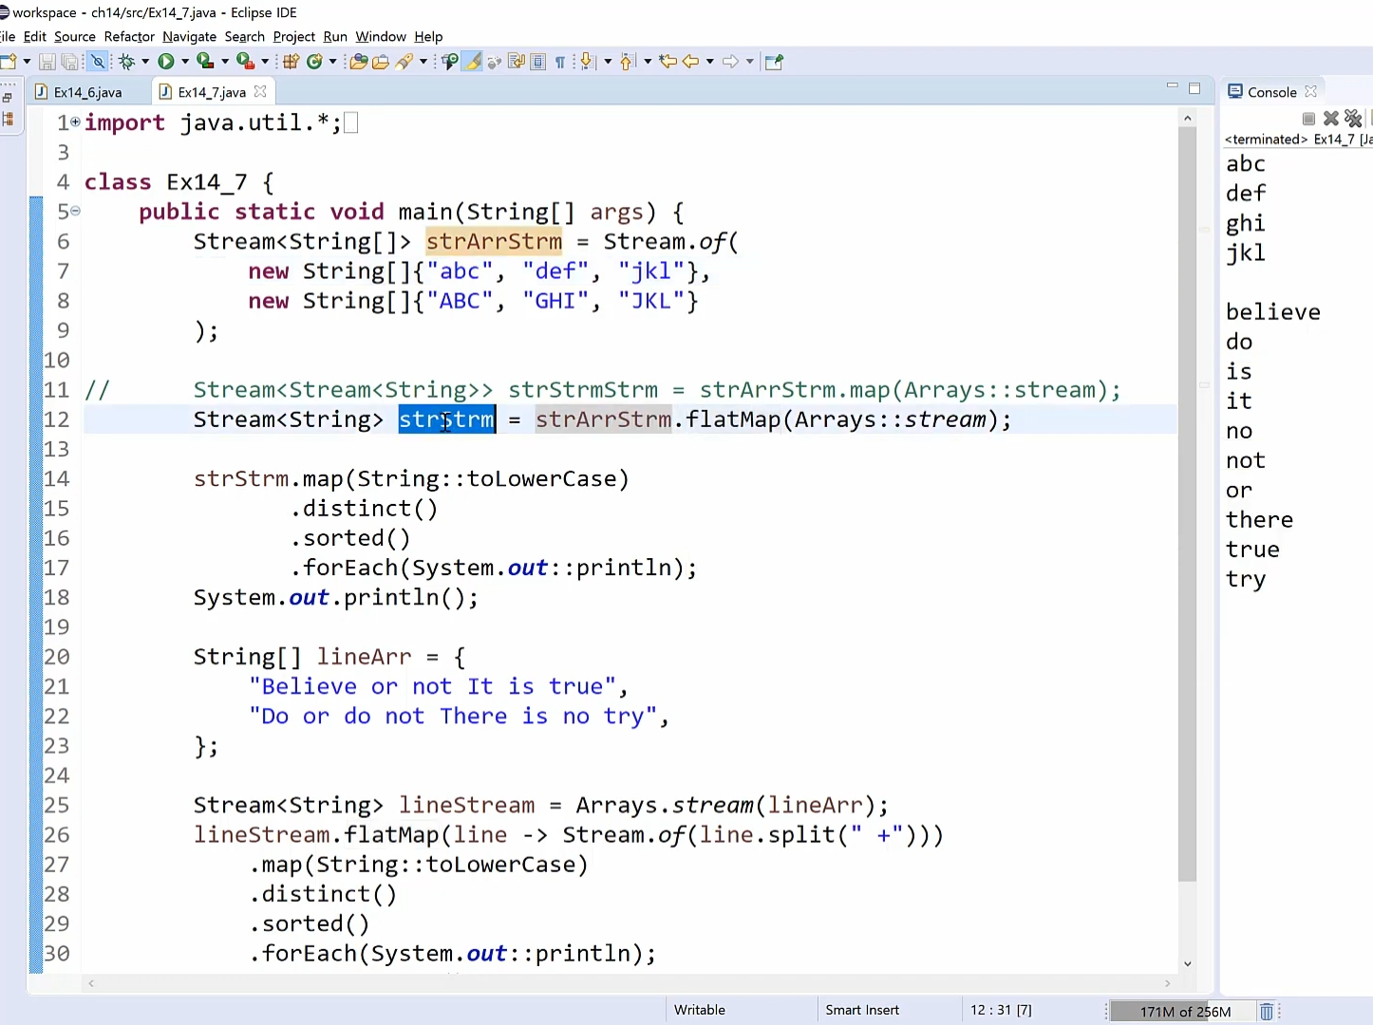Viewport: 1373px width, 1025px height.
Task: Open the Back history dropdown arrow
Action: 709,62
